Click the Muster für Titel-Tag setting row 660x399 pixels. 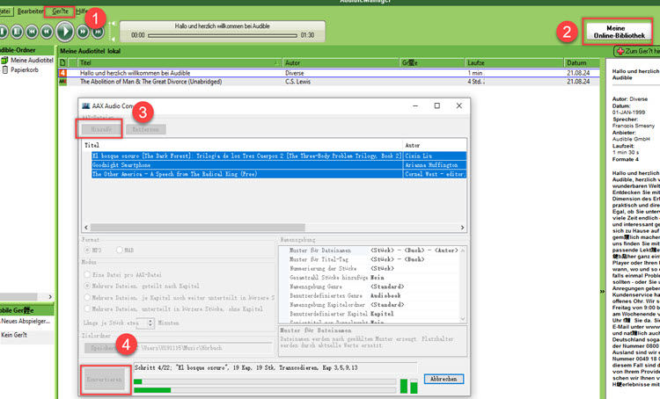(x=369, y=259)
